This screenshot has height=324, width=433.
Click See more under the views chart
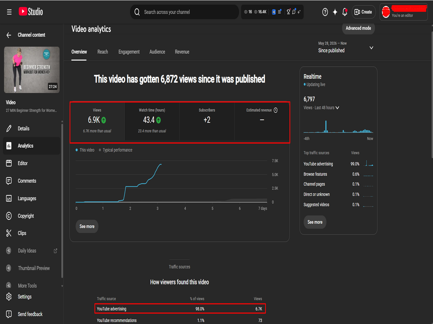point(87,227)
